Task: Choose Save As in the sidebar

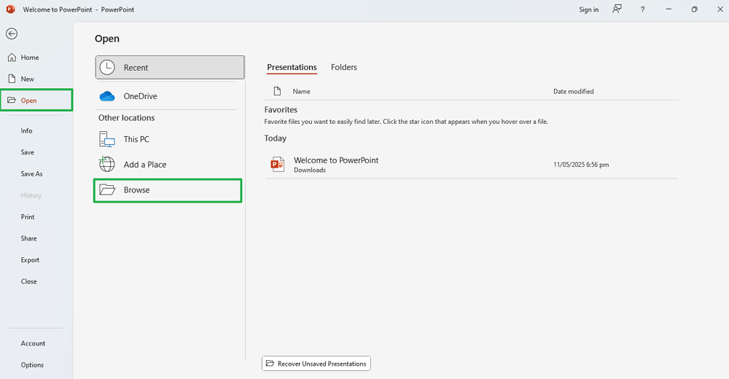Action: 31,173
